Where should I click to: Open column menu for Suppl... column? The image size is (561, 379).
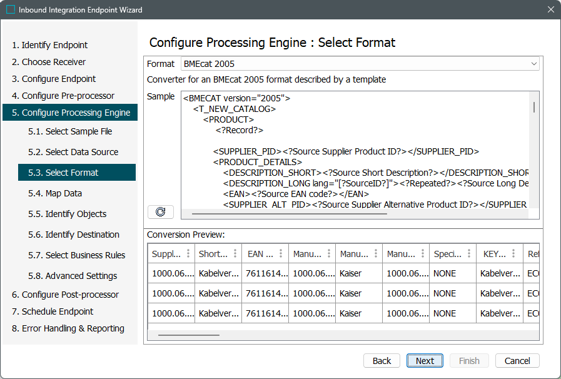tap(188, 254)
